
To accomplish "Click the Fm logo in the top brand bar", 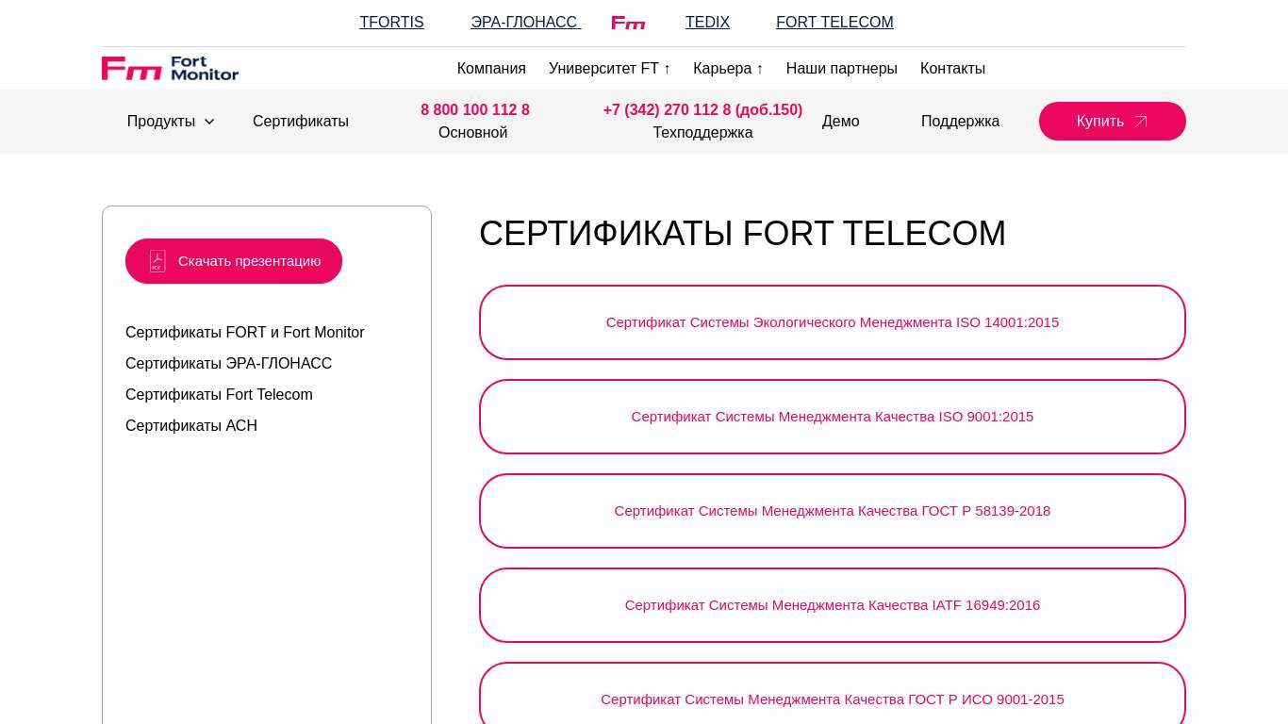I will pos(628,23).
